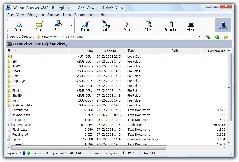Add files using the Add icon
The height and width of the screenshot is (162, 239).
click(x=106, y=25)
